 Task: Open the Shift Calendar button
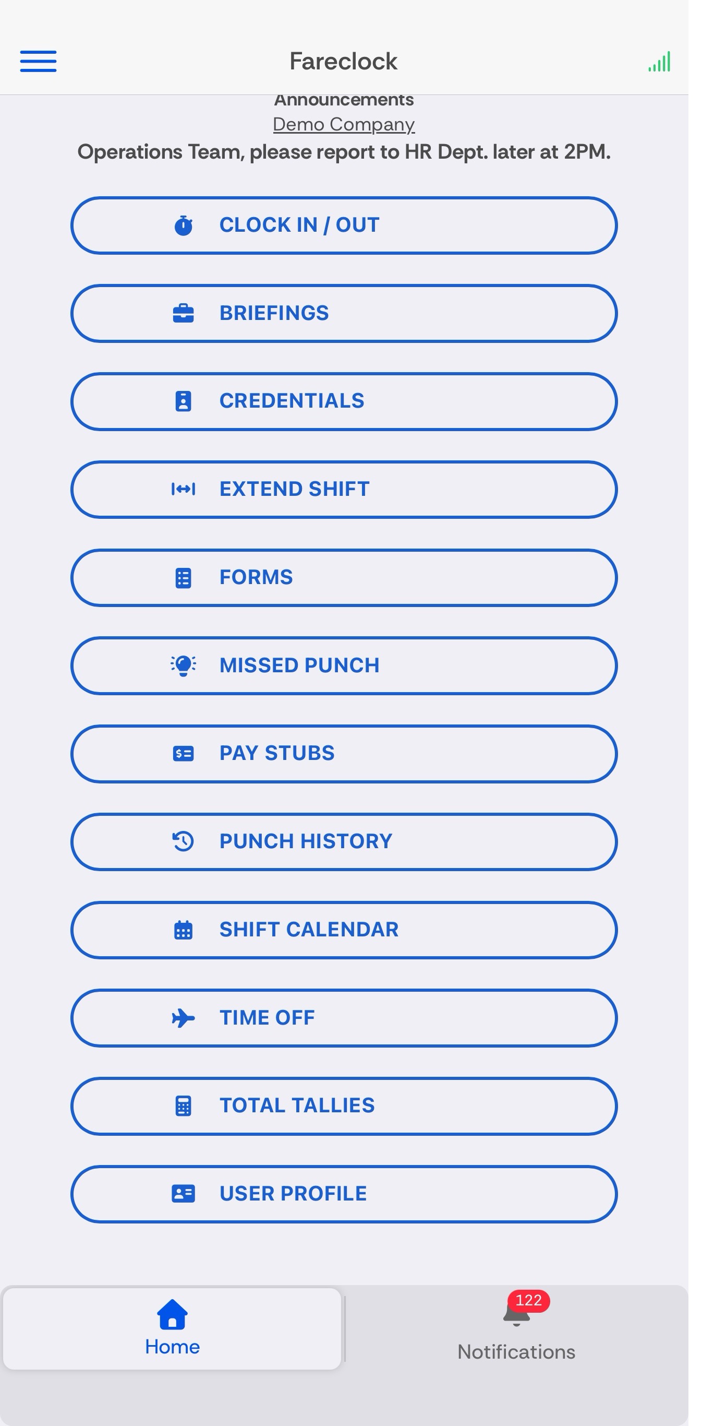pos(344,930)
